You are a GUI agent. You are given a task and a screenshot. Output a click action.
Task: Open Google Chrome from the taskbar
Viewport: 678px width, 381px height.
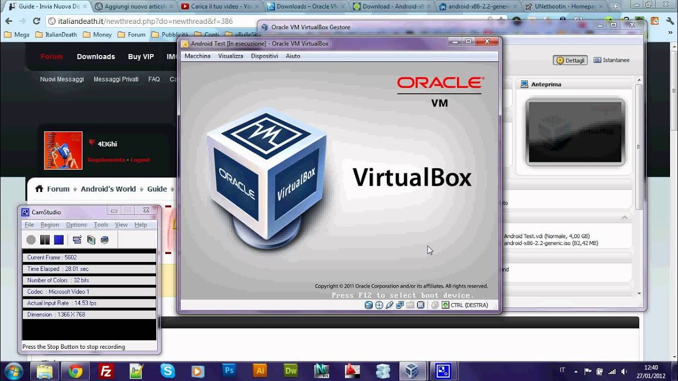pos(75,371)
